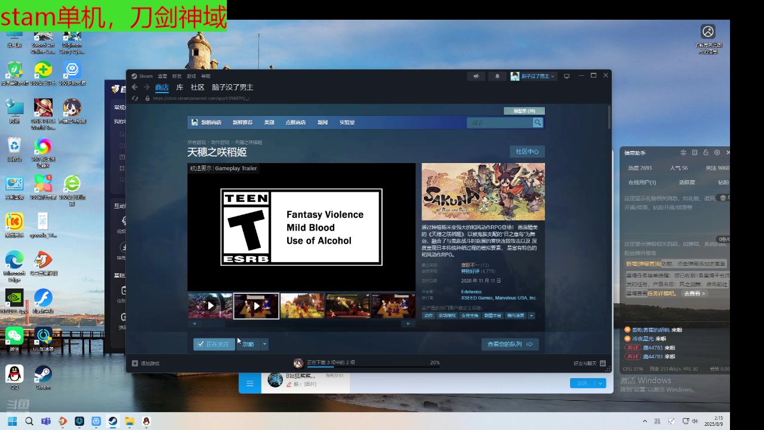Open 新闻 in store nav
The width and height of the screenshot is (764, 430).
pos(322,122)
